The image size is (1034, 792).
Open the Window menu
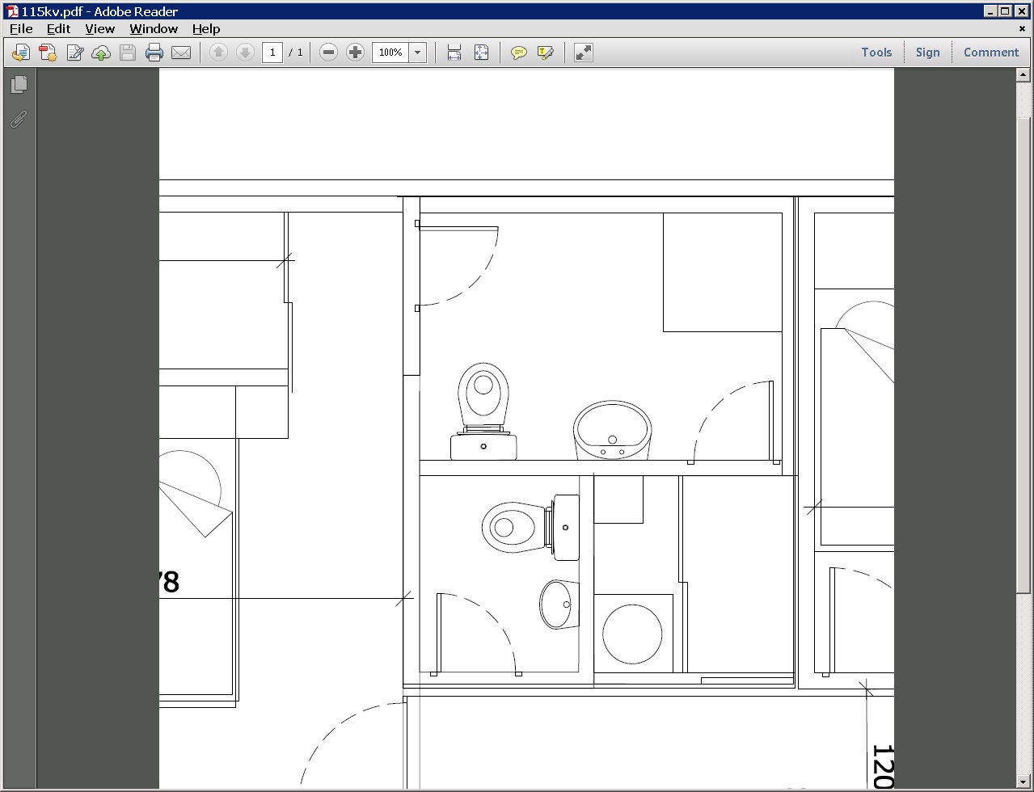[x=154, y=28]
